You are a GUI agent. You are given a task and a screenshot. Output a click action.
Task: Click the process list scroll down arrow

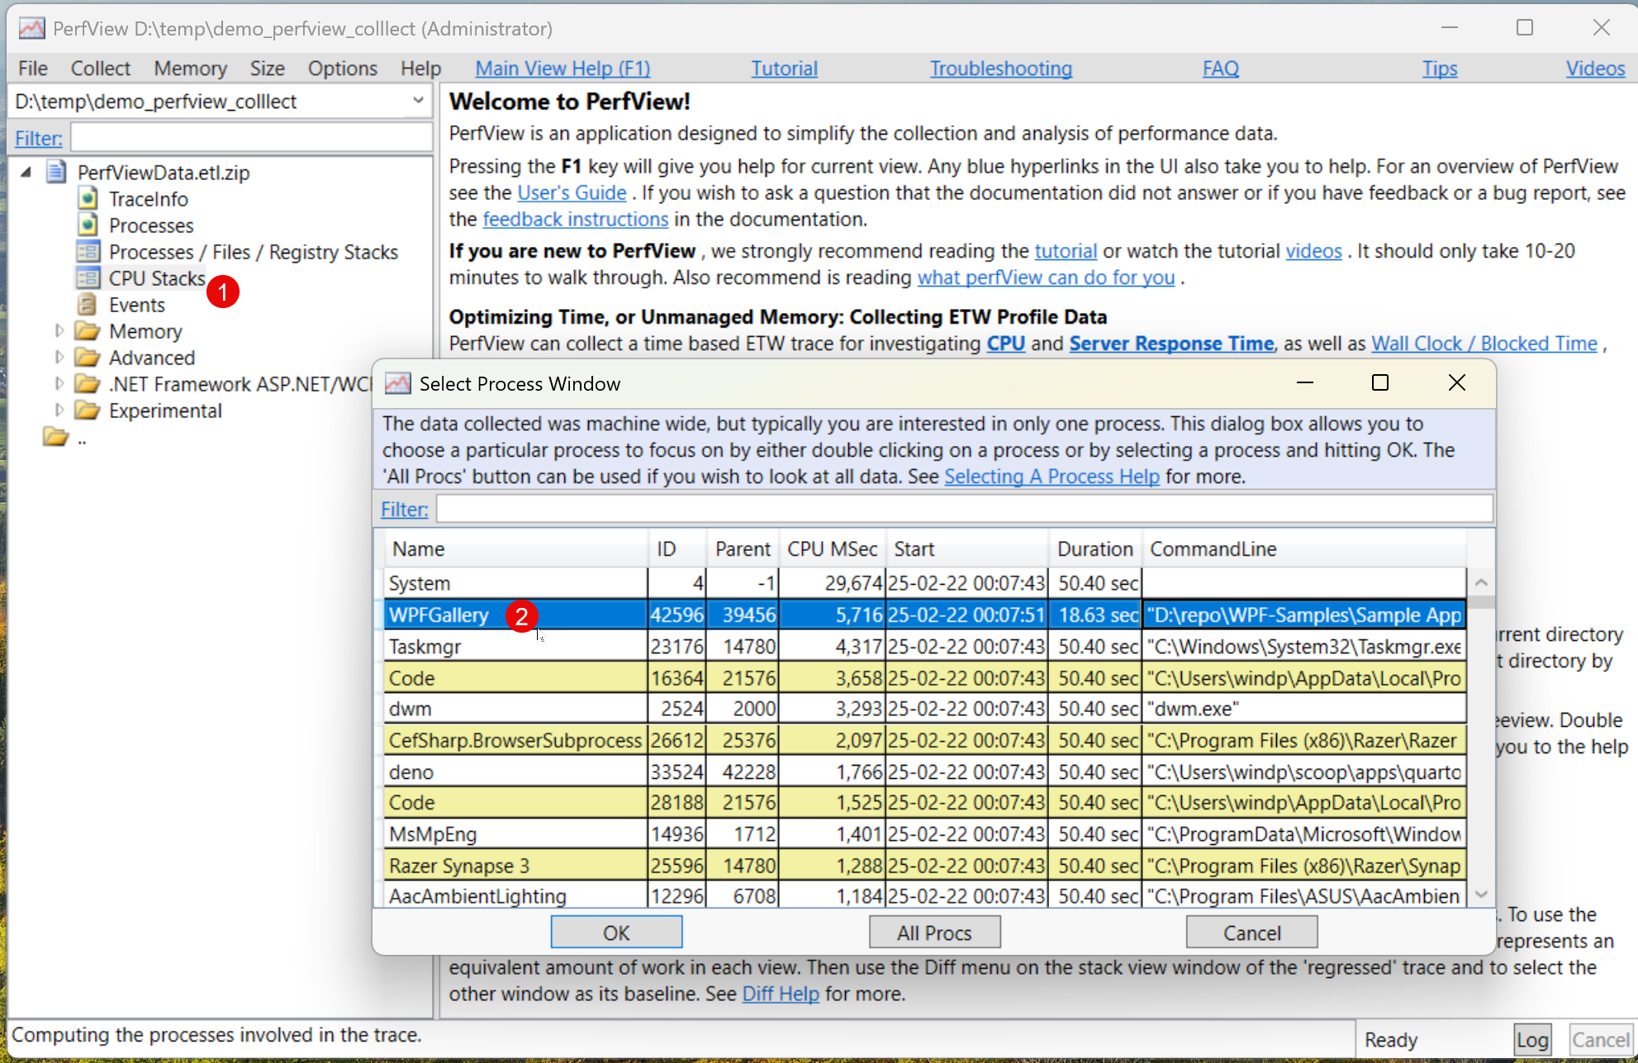click(1481, 895)
